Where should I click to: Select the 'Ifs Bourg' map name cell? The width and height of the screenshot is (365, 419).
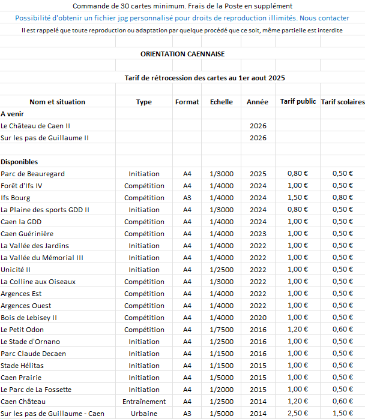(17, 198)
